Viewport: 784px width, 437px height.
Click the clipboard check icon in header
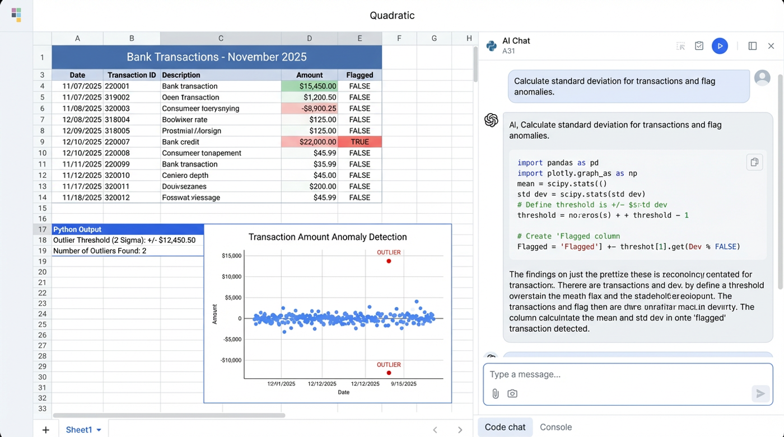699,46
